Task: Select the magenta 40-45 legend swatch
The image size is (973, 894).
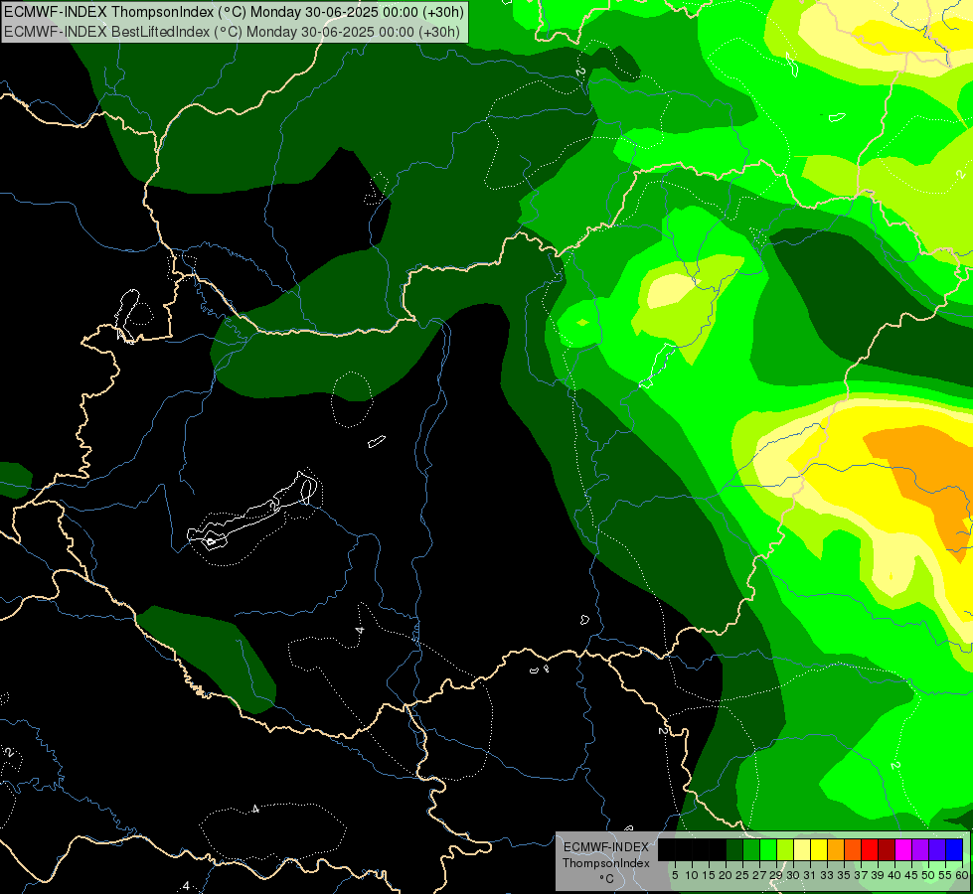Action: coord(903,849)
